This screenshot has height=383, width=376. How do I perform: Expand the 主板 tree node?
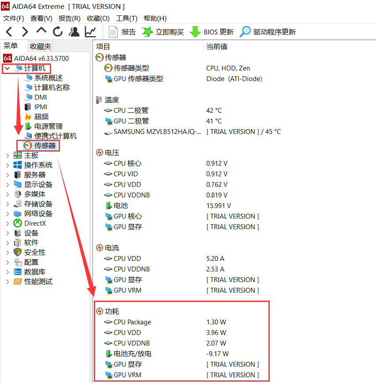pos(7,156)
